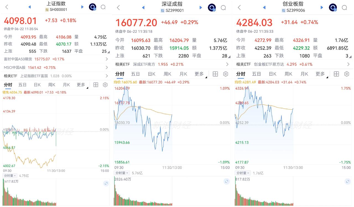Open chart settings icon in 深证成指 panel
This screenshot has height=207, width=354.
tap(226, 74)
